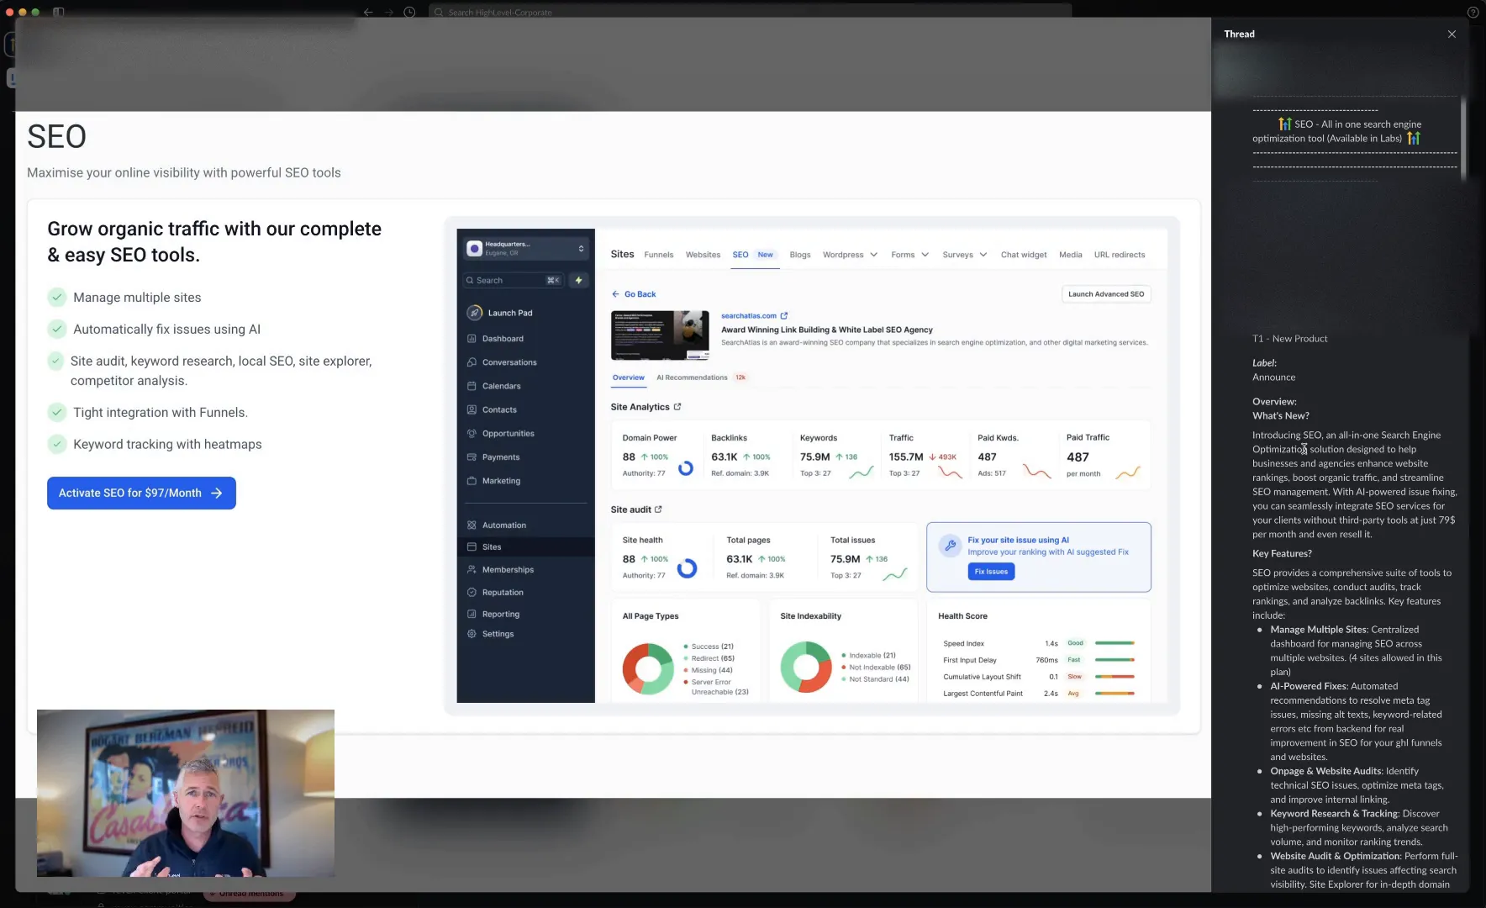The width and height of the screenshot is (1486, 908).
Task: Open Reputation from the sidebar
Action: 473,592
